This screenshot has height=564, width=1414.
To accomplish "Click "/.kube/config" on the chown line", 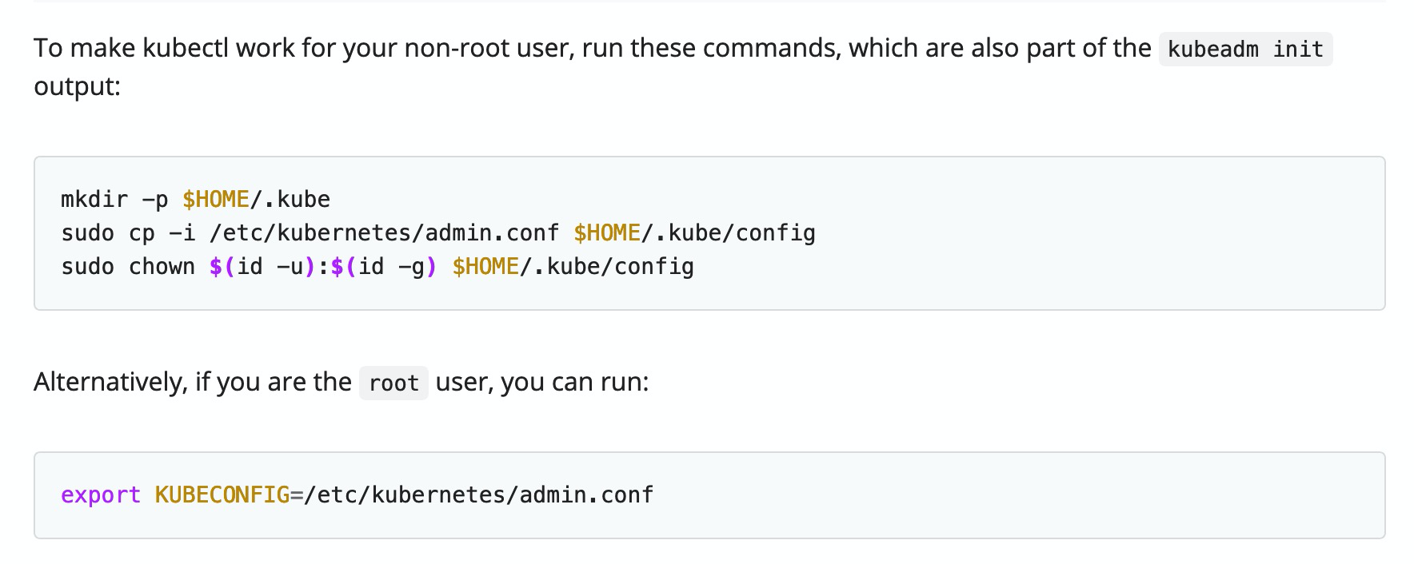I will coord(607,266).
